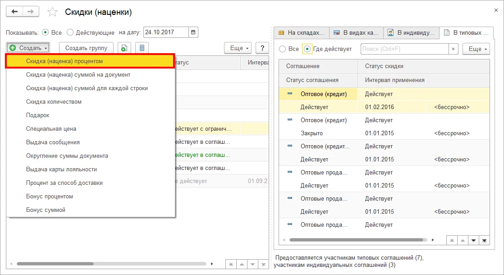504x275 pixels.
Task: Click the Соглашение column header
Action: pos(318,66)
